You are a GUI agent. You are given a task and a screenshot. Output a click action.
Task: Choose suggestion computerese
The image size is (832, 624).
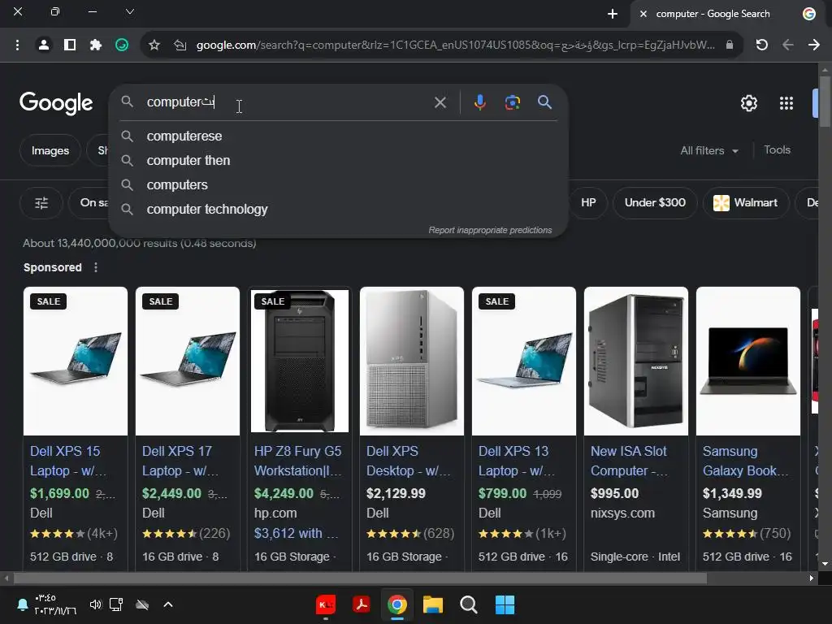[x=339, y=136]
